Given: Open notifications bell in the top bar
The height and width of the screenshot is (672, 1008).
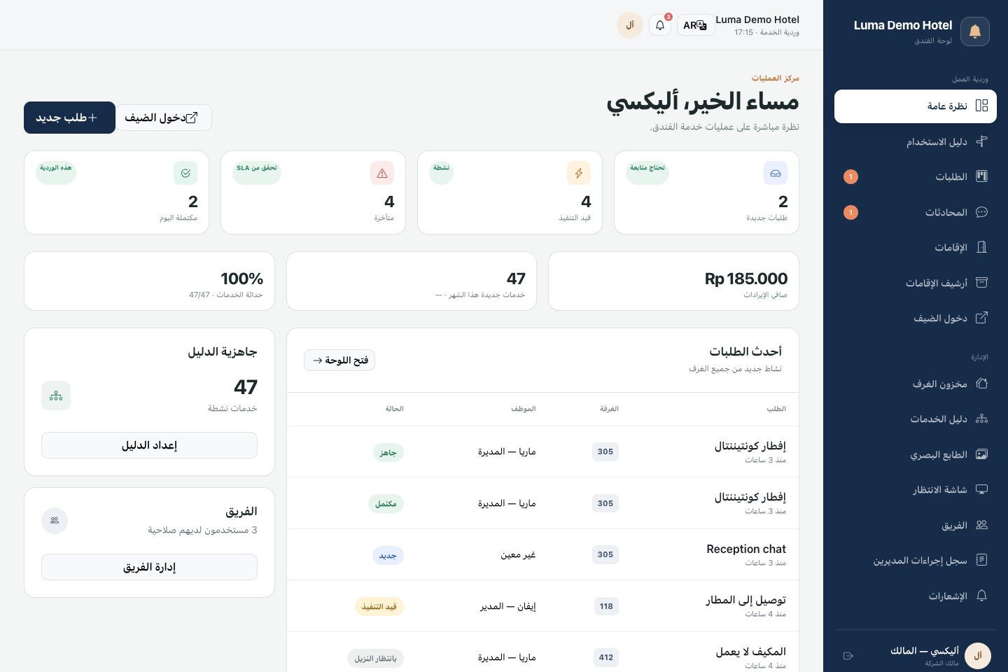Looking at the screenshot, I should pos(659,25).
